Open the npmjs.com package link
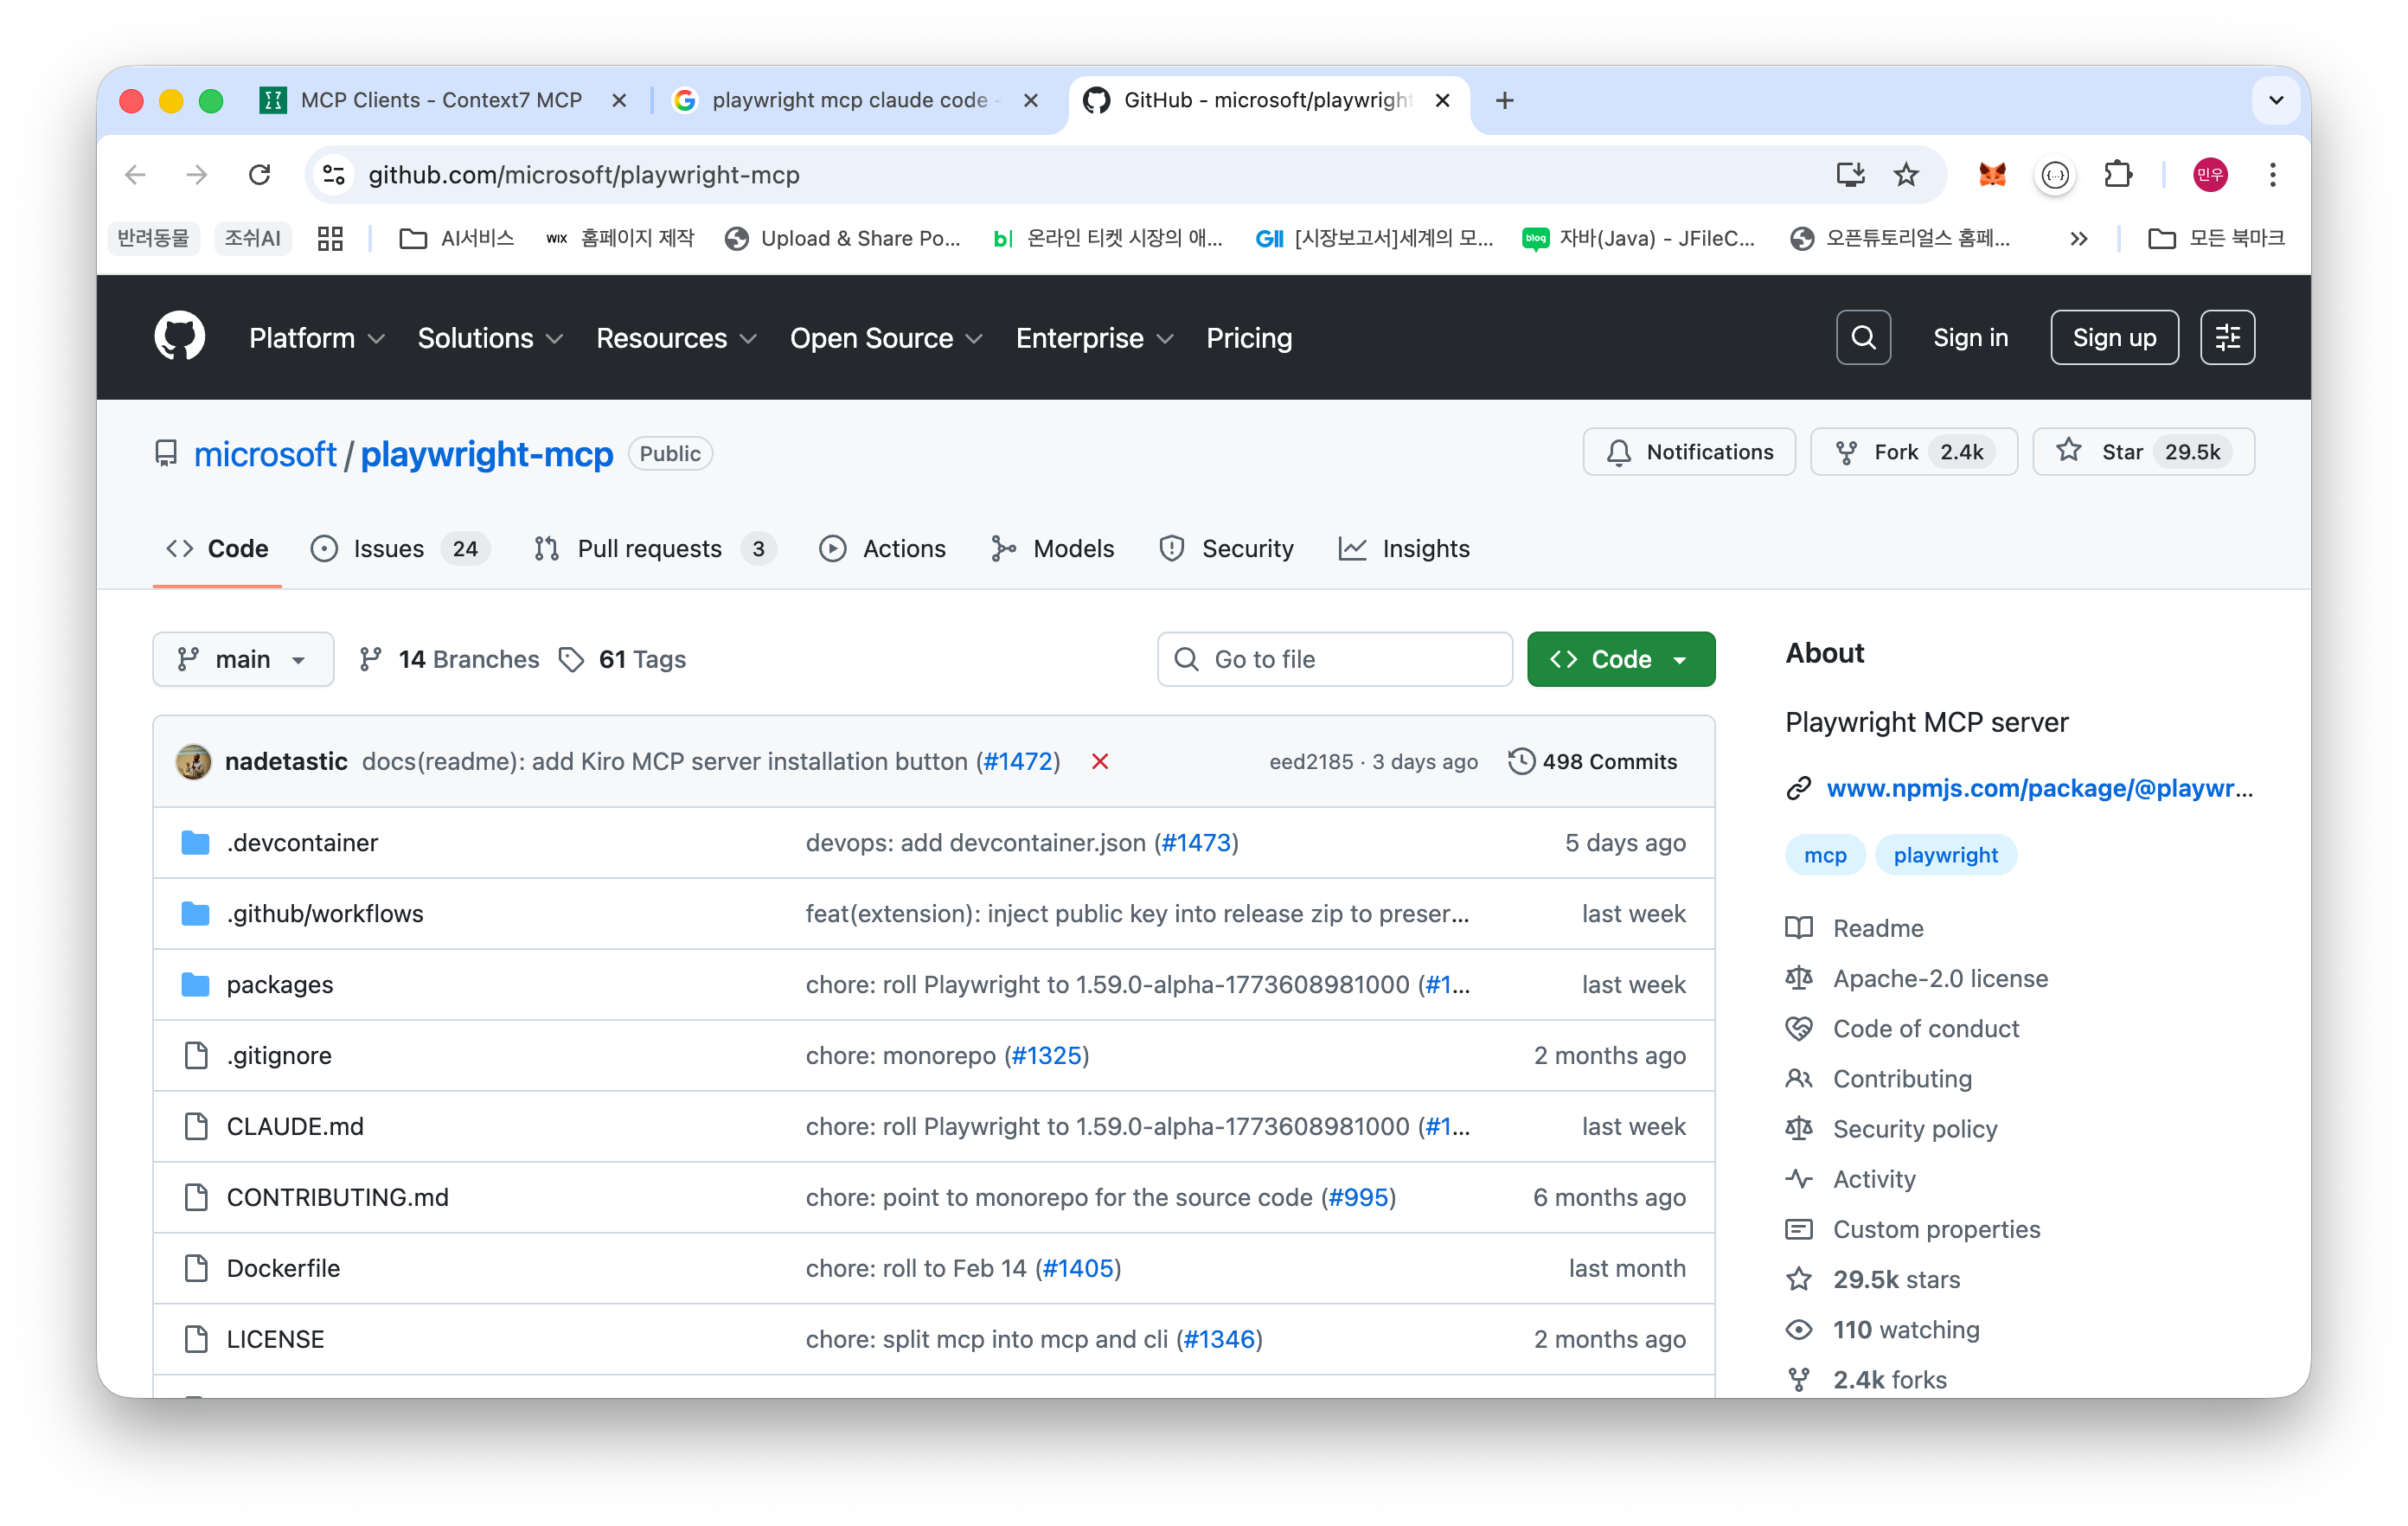The width and height of the screenshot is (2408, 1526). tap(2040, 788)
